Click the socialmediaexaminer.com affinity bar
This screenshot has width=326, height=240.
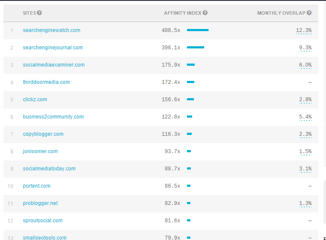point(191,65)
